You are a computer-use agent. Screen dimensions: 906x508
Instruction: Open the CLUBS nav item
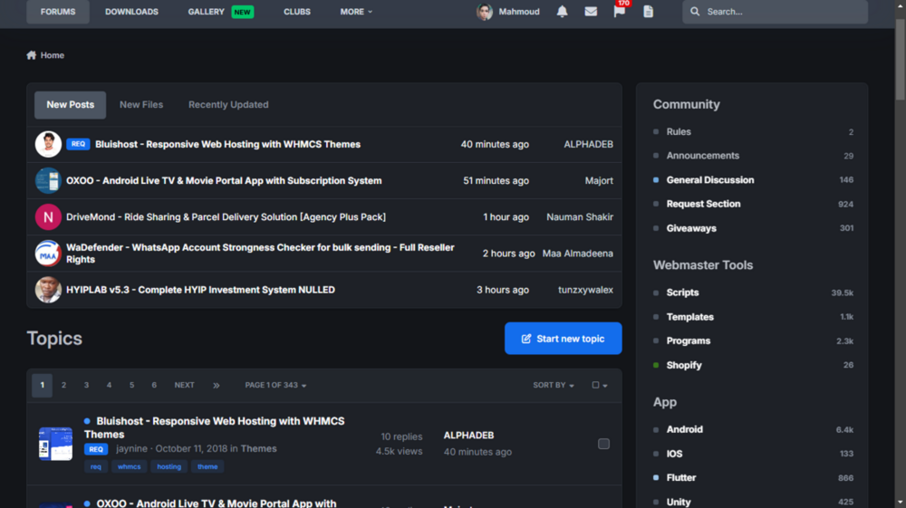297,12
